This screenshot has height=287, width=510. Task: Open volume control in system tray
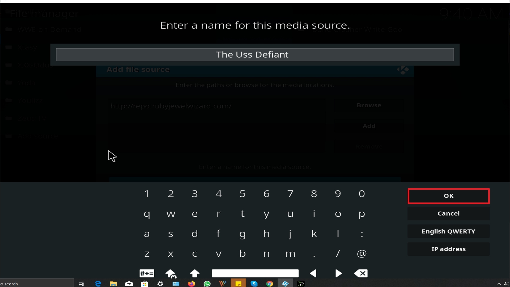[x=506, y=284]
